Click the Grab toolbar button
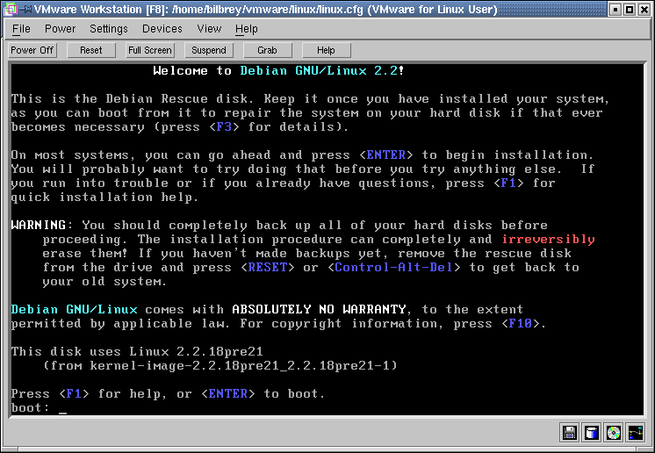Screen dimensions: 655x453 [x=267, y=50]
